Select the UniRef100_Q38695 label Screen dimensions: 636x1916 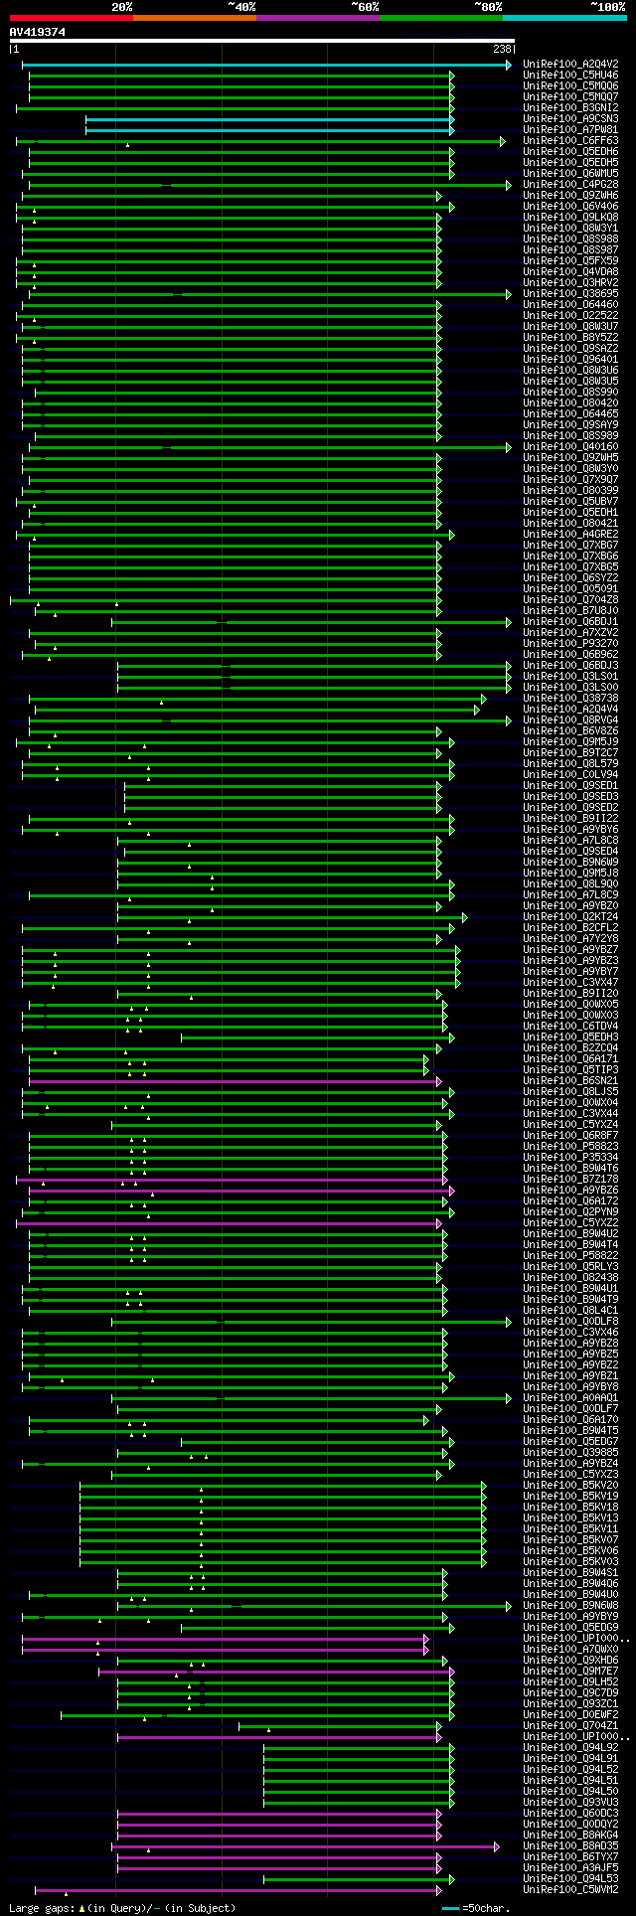(x=570, y=294)
